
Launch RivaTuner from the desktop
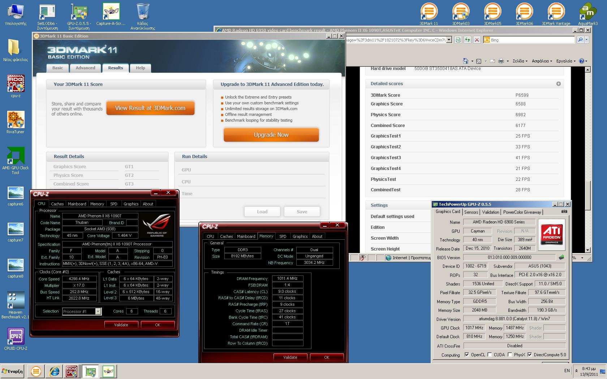coord(16,122)
